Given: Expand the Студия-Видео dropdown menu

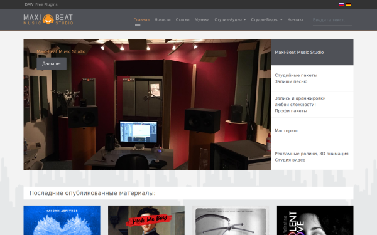Looking at the screenshot, I should [x=266, y=19].
